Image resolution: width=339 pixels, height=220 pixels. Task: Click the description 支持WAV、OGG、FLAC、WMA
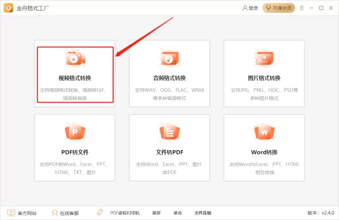click(x=169, y=90)
